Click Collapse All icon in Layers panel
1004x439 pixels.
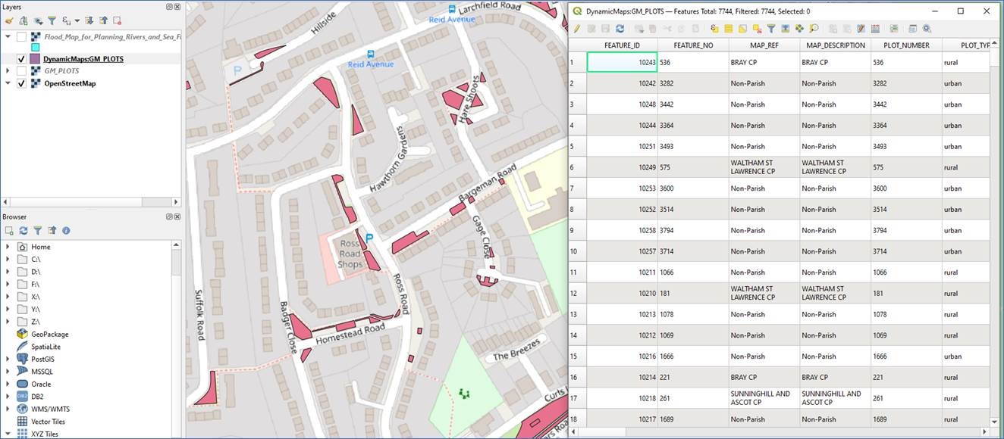point(103,21)
